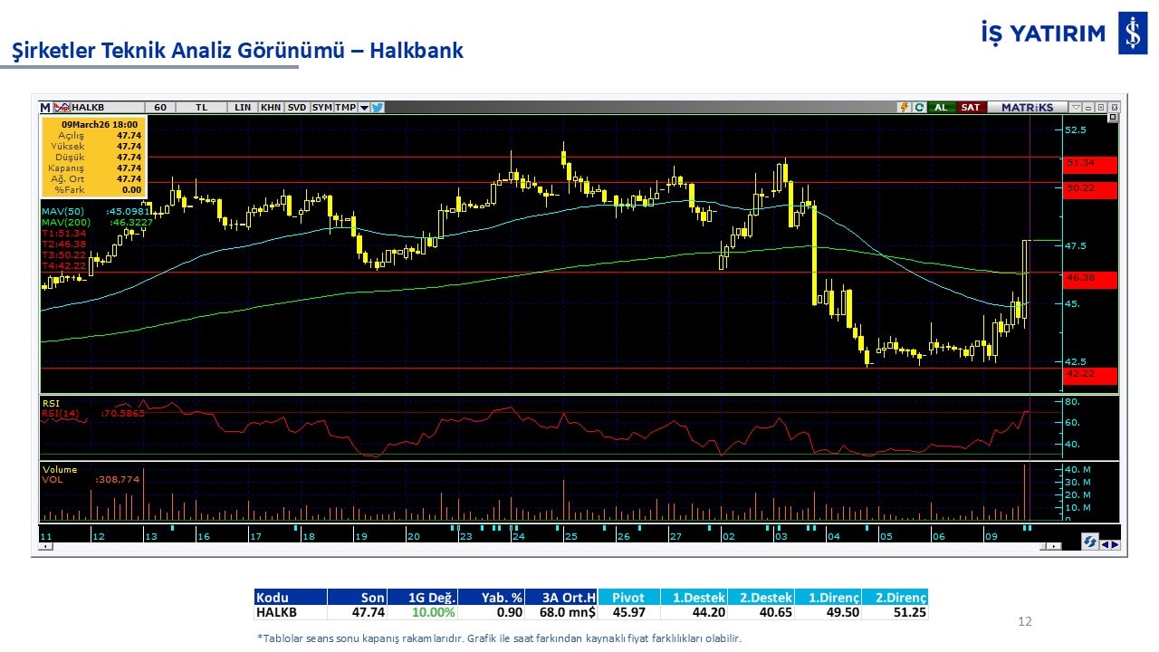Click the Twitter bird icon
The image size is (1159, 652).
click(x=378, y=107)
